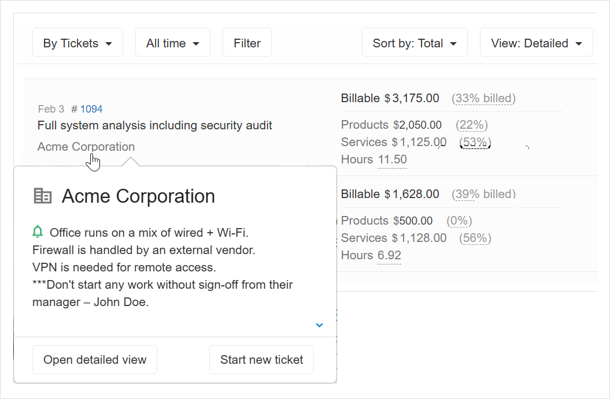Click the Acme Corporation popup heading
Image resolution: width=610 pixels, height=399 pixels.
click(138, 196)
